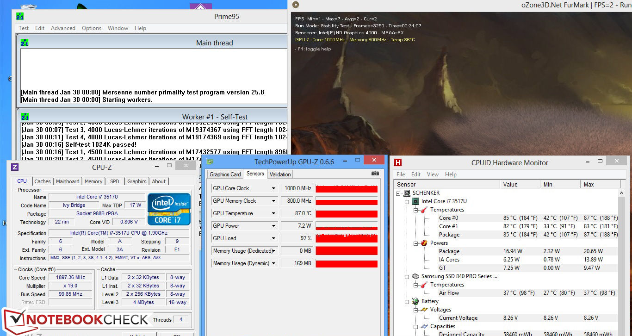
Task: Open the GPU Memory Clock sensor dropdown
Action: (274, 201)
